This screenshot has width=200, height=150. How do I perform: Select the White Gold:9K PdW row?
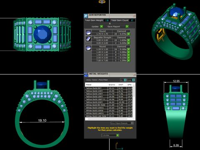coord(109,105)
